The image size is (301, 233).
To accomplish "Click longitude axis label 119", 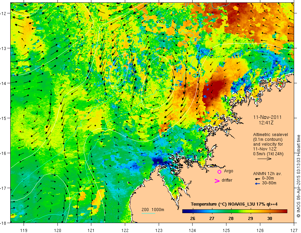I will pyautogui.click(x=24, y=231).
